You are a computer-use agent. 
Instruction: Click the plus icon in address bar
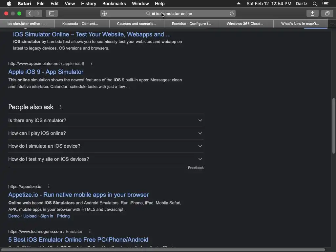tap(105, 14)
